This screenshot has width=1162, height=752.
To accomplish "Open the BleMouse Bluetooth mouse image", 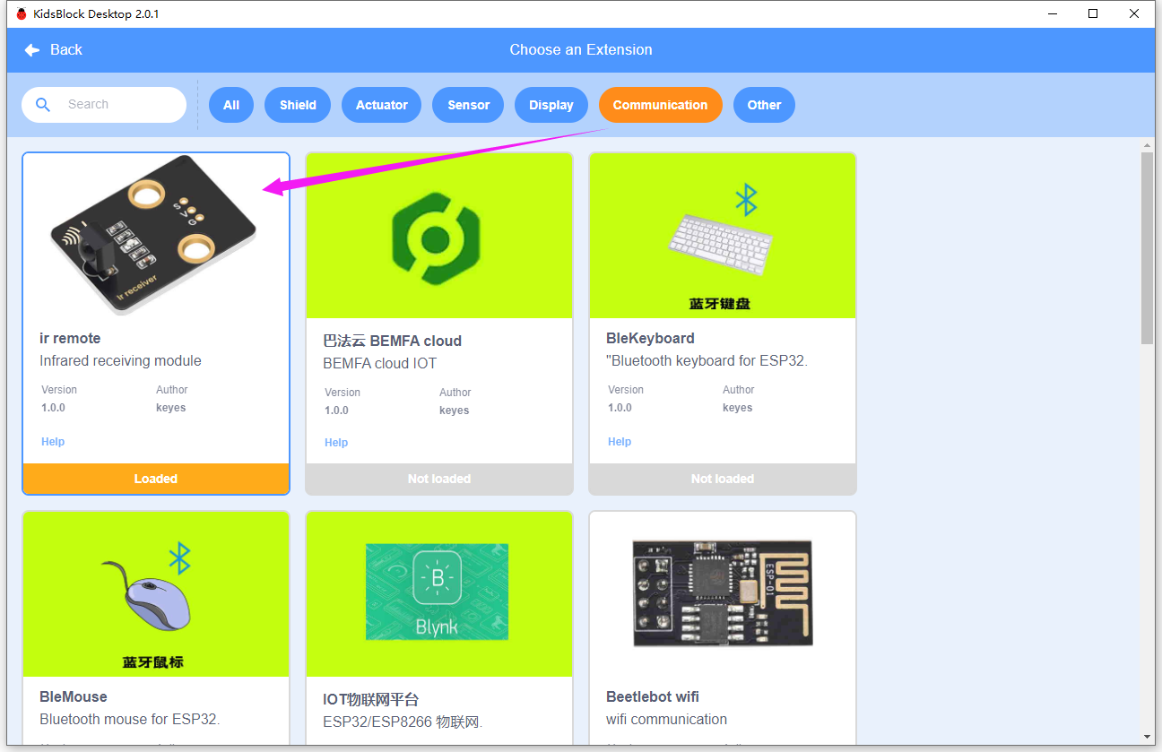I will click(156, 594).
